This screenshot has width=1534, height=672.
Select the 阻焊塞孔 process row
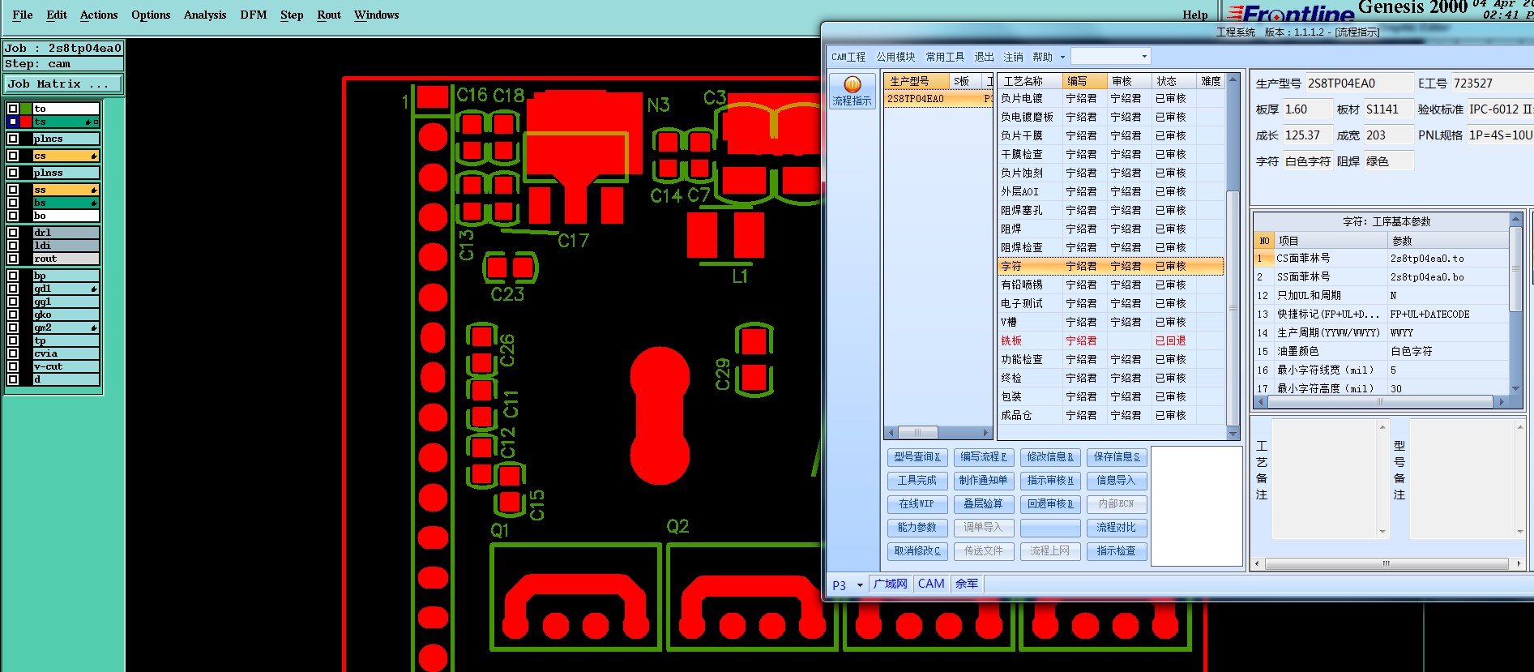[x=1110, y=210]
